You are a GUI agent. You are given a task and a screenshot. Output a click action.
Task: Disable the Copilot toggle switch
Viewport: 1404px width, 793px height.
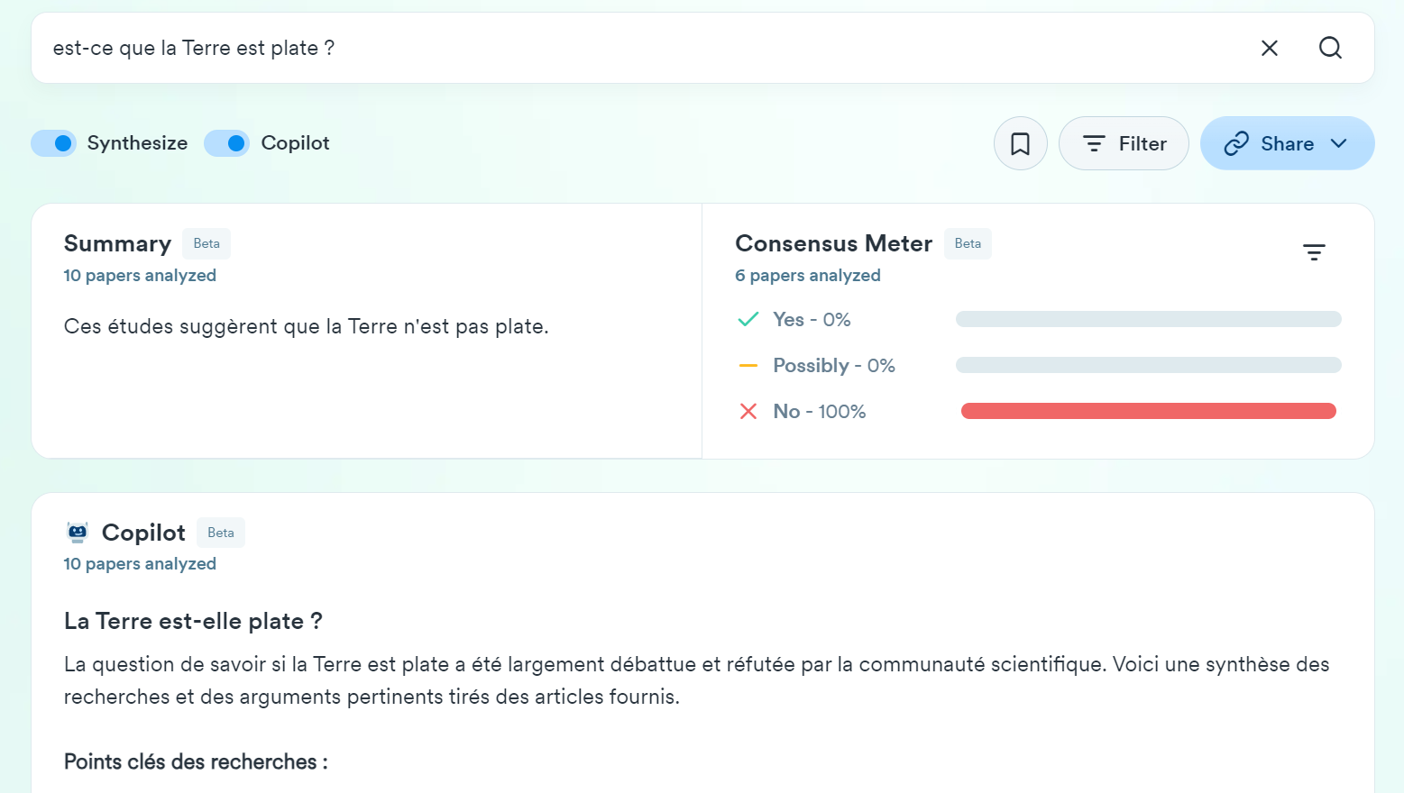227,143
